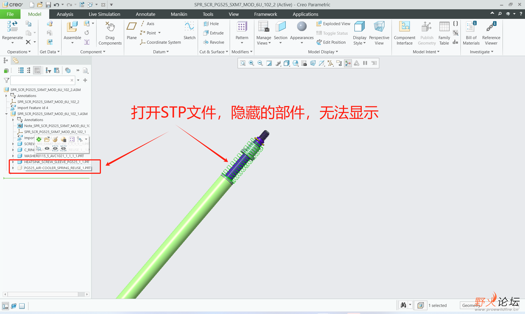The width and height of the screenshot is (525, 314).
Task: Click the Zoom Out icon in graphics toolbar
Action: pyautogui.click(x=260, y=63)
